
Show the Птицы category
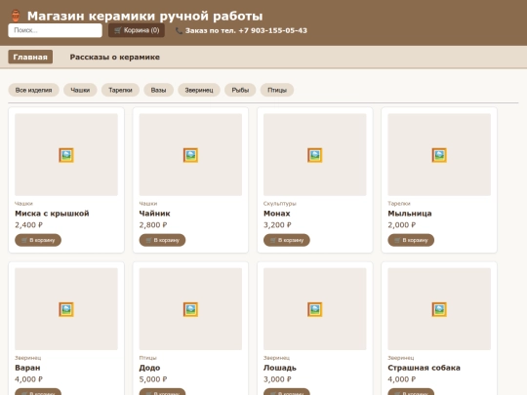277,90
